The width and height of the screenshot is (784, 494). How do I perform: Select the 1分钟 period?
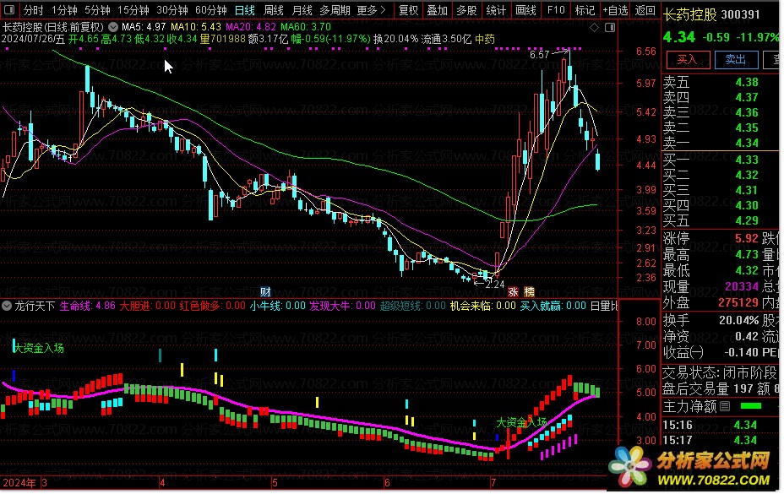64,10
